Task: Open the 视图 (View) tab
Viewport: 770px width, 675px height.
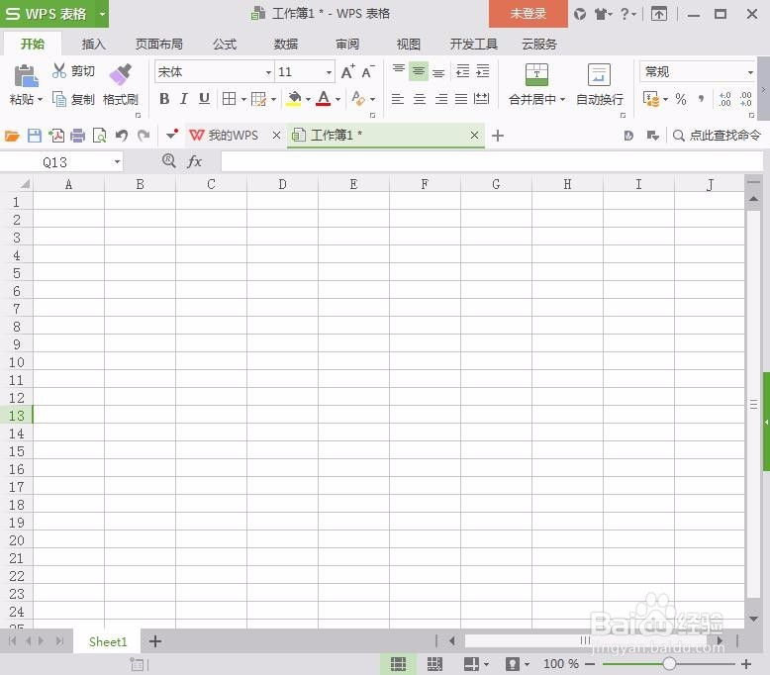Action: point(408,45)
